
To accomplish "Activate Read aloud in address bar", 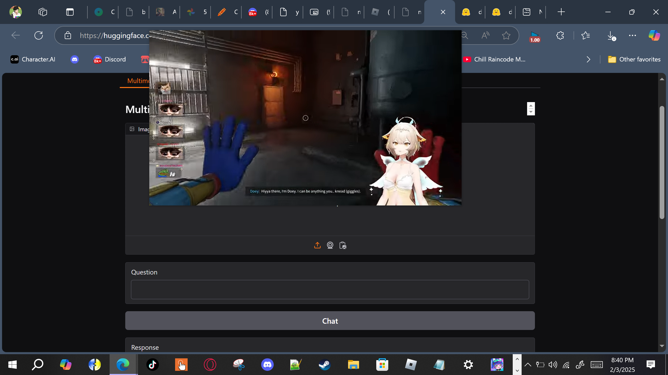I will point(485,35).
